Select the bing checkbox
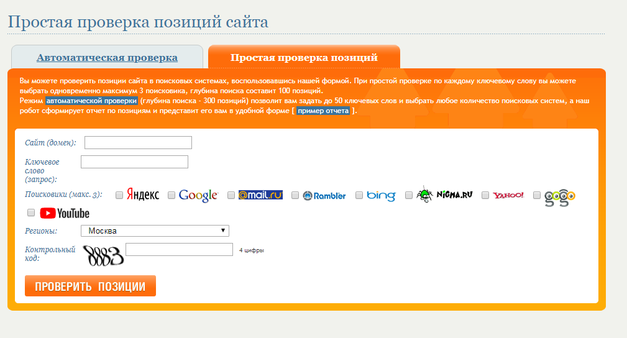 (x=359, y=195)
